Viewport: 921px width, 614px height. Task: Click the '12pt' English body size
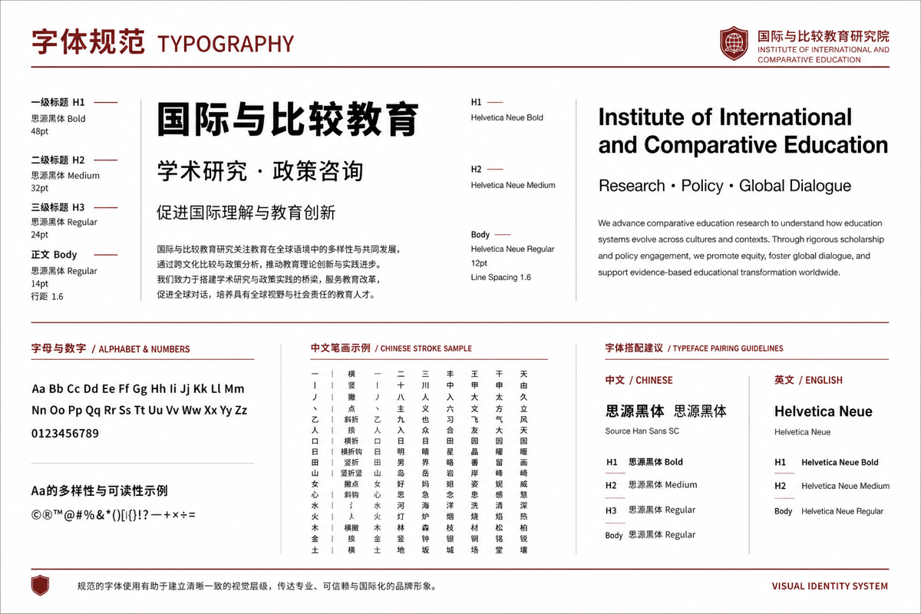(x=479, y=263)
